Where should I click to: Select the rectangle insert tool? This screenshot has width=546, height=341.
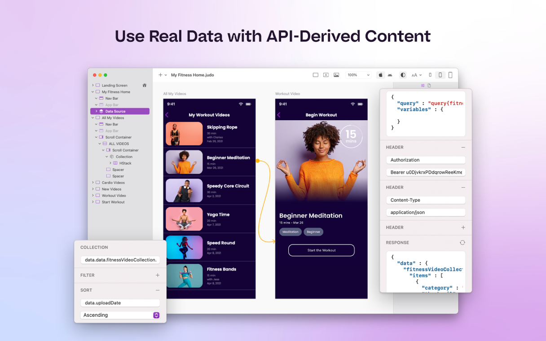(316, 75)
